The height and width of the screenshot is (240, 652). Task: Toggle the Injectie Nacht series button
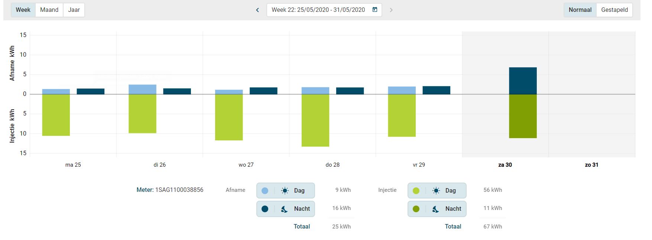point(437,209)
